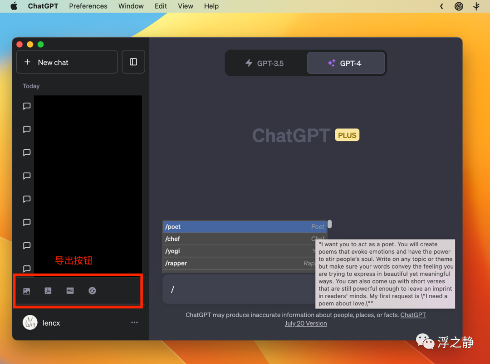
Task: Click the export as image icon
Action: tap(27, 291)
